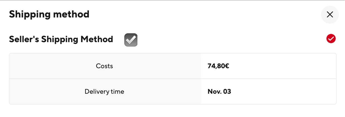Click the white check inside the red circle
Image resolution: width=345 pixels, height=117 pixels.
point(331,39)
